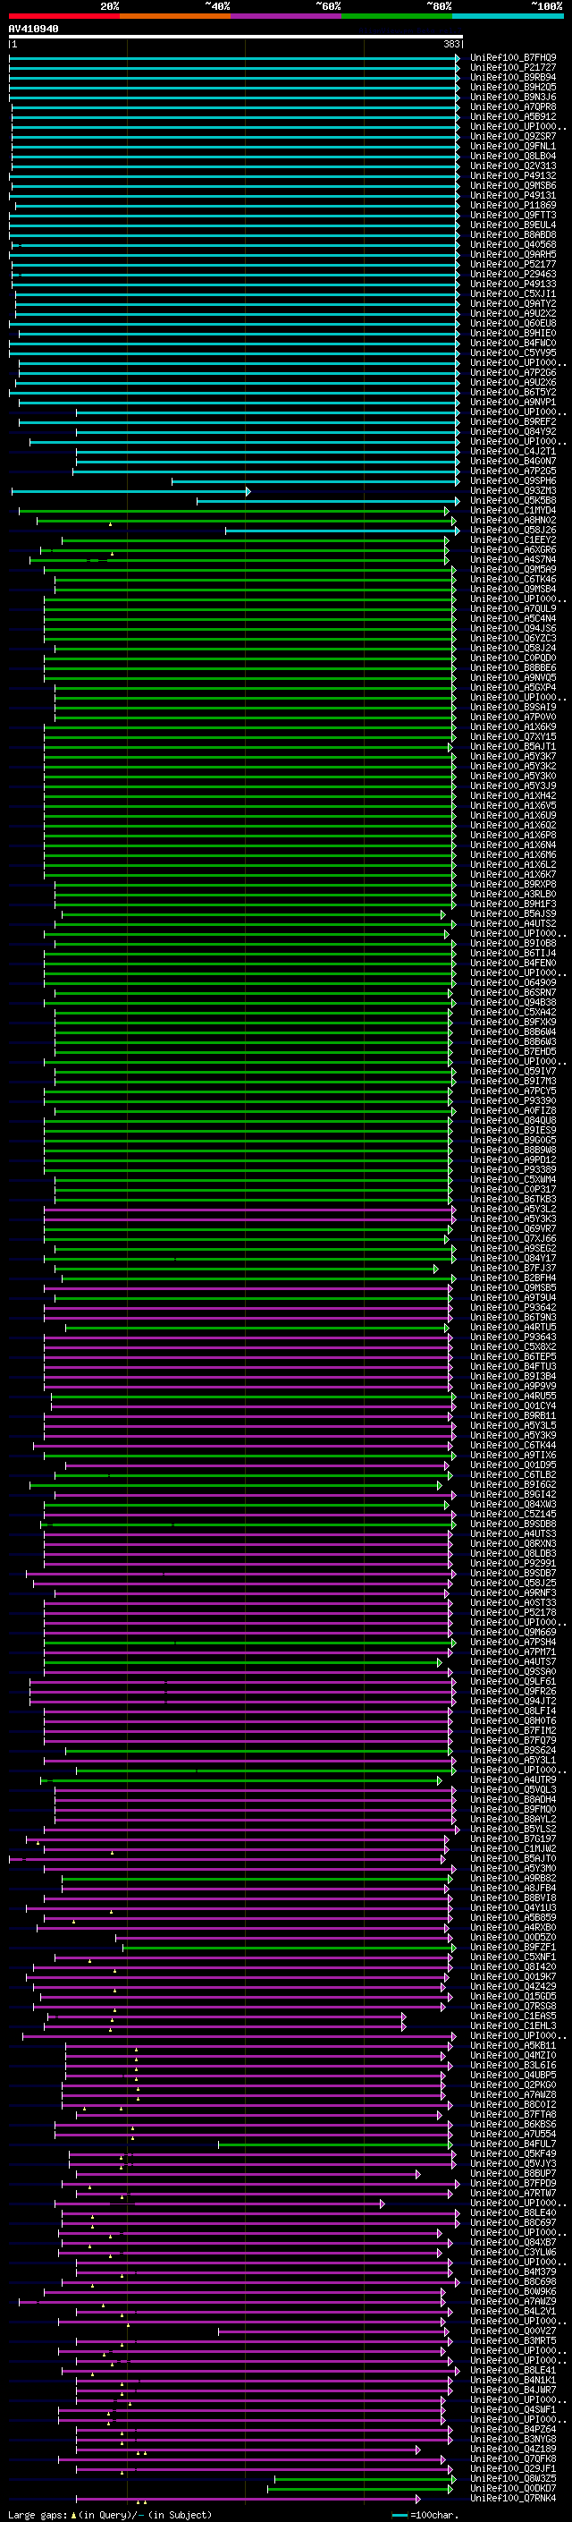Select label UniRef100_C5XWM4
The image size is (572, 2522).
tap(512, 1180)
